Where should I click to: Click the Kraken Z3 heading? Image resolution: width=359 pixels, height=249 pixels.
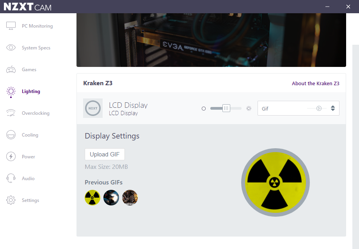coord(98,83)
